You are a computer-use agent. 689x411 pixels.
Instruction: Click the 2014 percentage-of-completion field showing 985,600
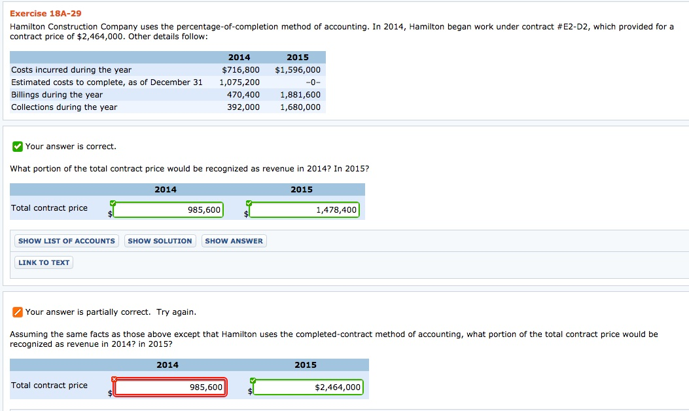[x=168, y=210]
